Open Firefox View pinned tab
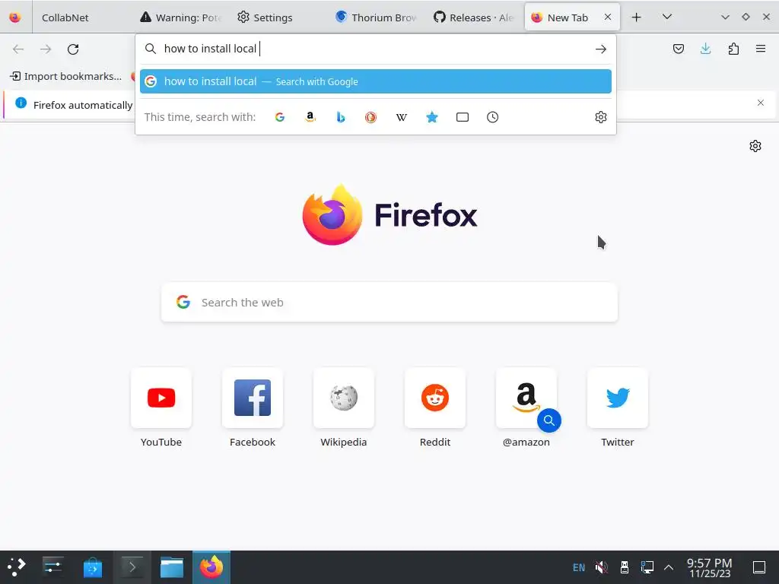Screen dimensions: 779x584 pos(15,17)
